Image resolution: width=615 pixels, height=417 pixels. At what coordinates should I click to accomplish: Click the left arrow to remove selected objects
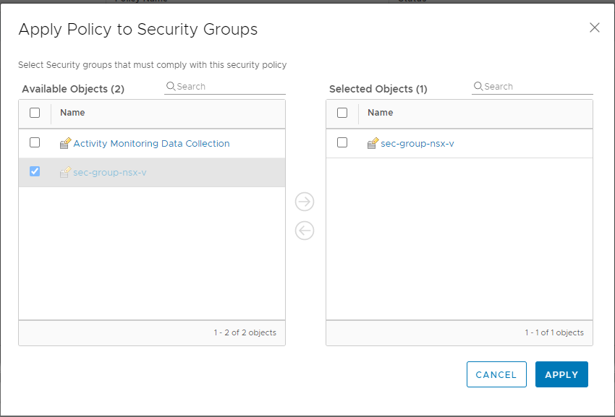pyautogui.click(x=305, y=231)
